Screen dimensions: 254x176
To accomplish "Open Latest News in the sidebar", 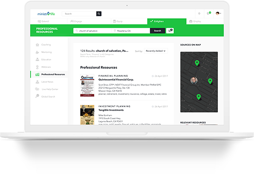I will click(x=47, y=82).
